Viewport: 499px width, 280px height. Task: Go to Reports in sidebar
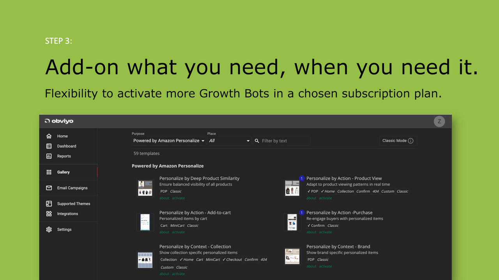pyautogui.click(x=64, y=156)
